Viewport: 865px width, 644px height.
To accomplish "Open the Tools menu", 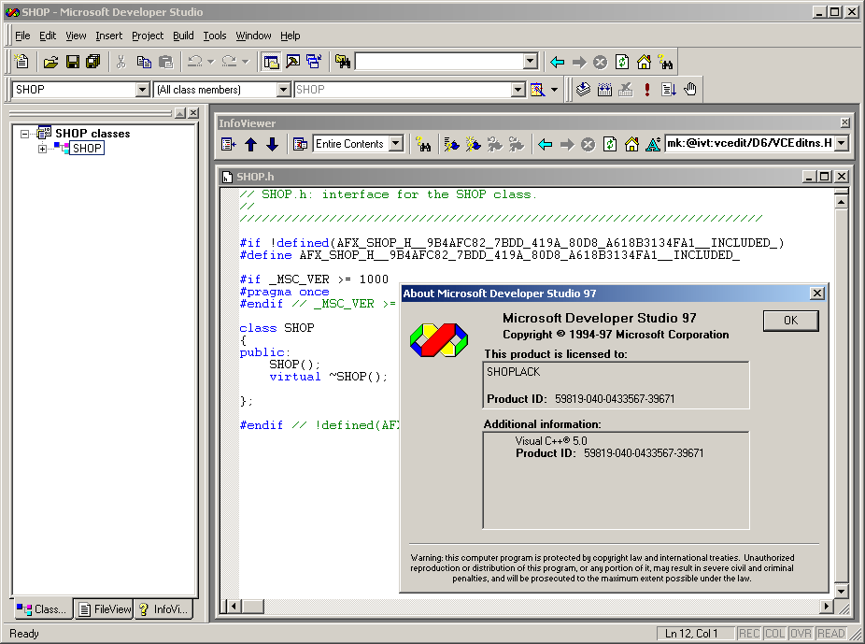I will [215, 36].
